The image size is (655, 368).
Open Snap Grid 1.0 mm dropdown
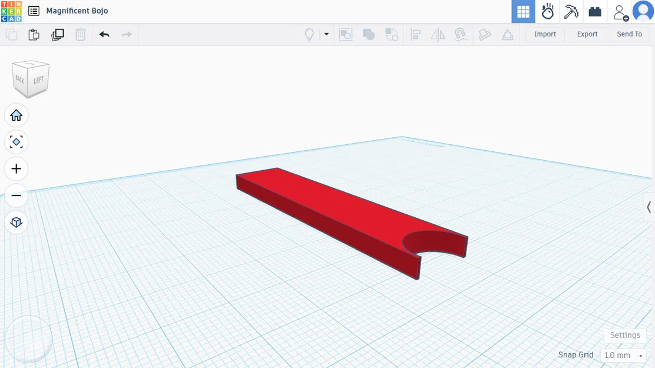(623, 355)
